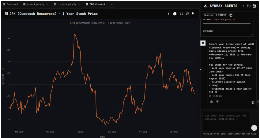The height and width of the screenshot is (138, 260).
Task: Expand the chart to fullscreen
Action: click(181, 14)
